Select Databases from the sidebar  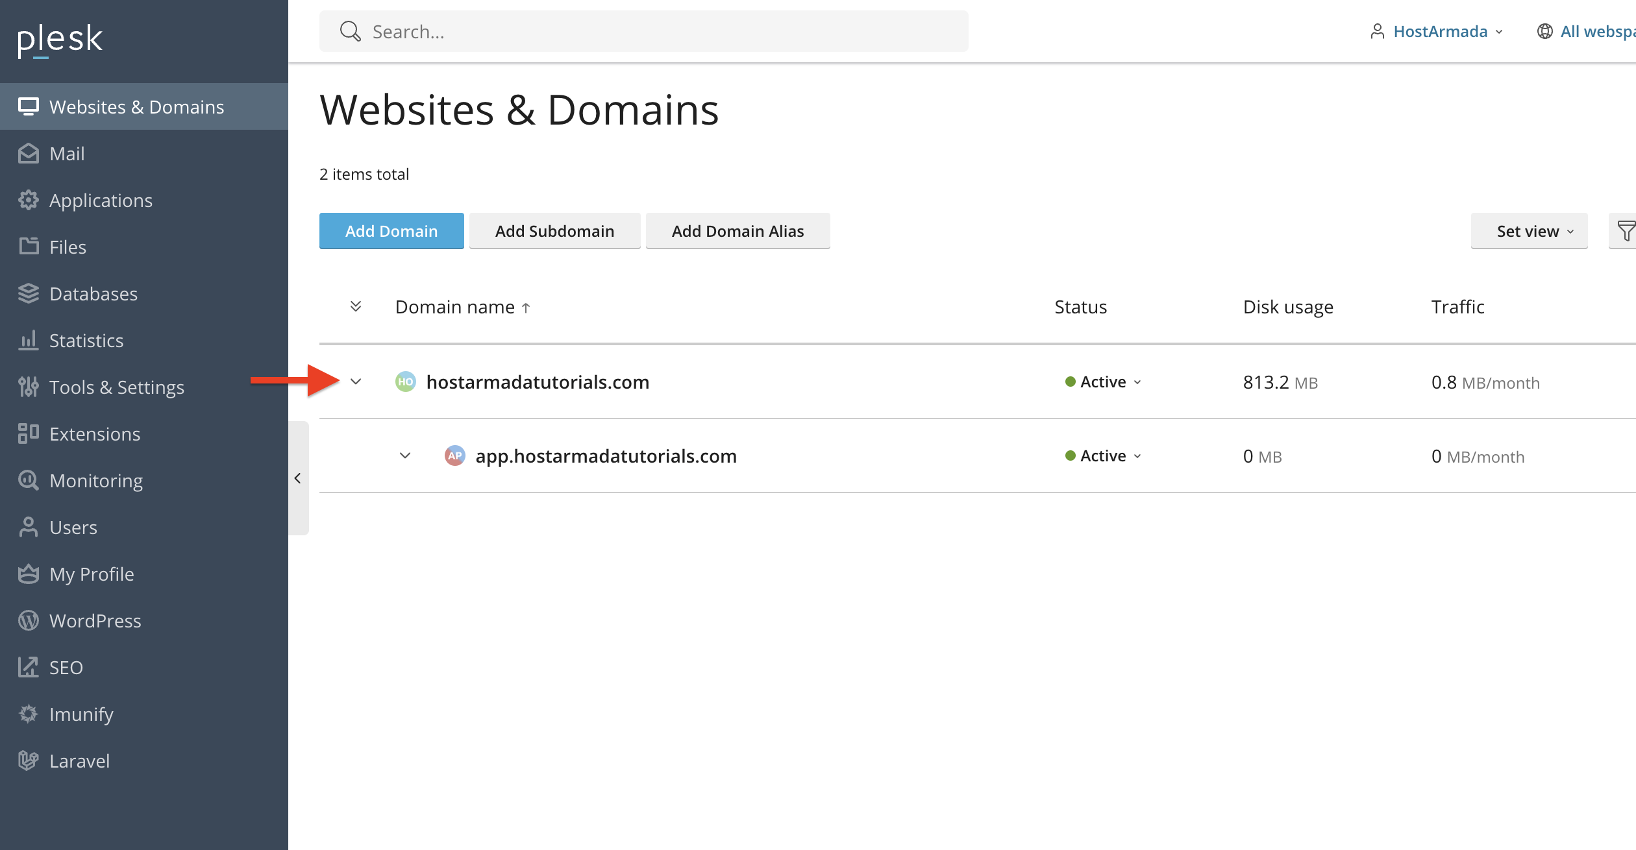pyautogui.click(x=93, y=293)
